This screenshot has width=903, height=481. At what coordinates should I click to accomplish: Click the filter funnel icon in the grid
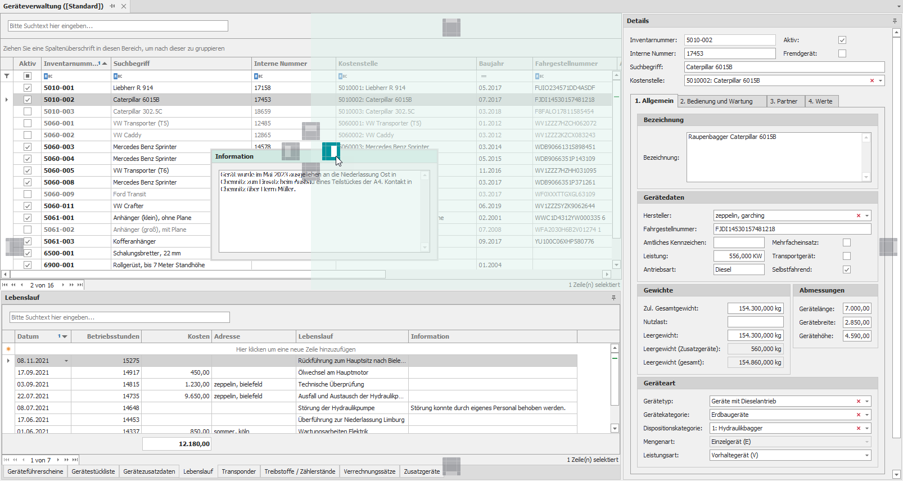click(7, 76)
